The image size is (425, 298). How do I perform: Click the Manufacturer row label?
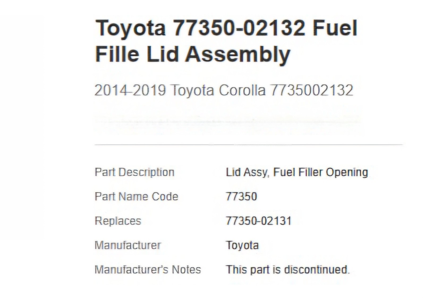pos(128,245)
